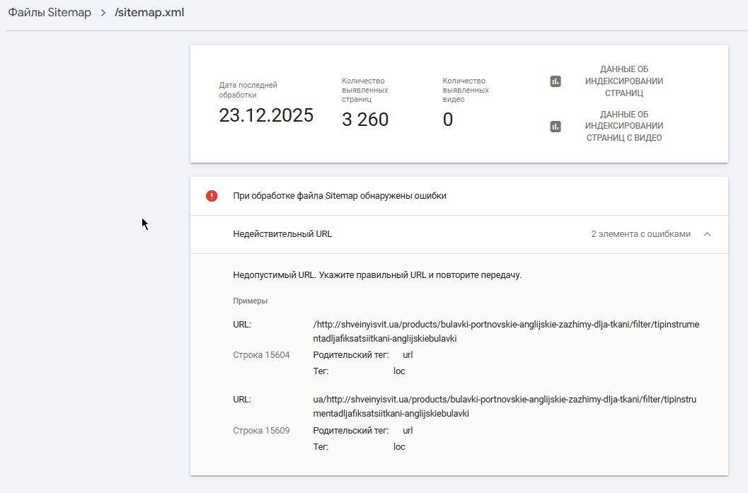Viewport: 748px width, 493px height.
Task: Click the Недействительный URL row title
Action: coord(282,234)
